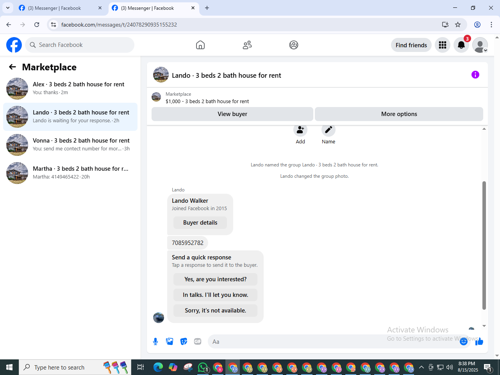Click the View buyer button
Viewport: 500px width, 375px height.
232,114
